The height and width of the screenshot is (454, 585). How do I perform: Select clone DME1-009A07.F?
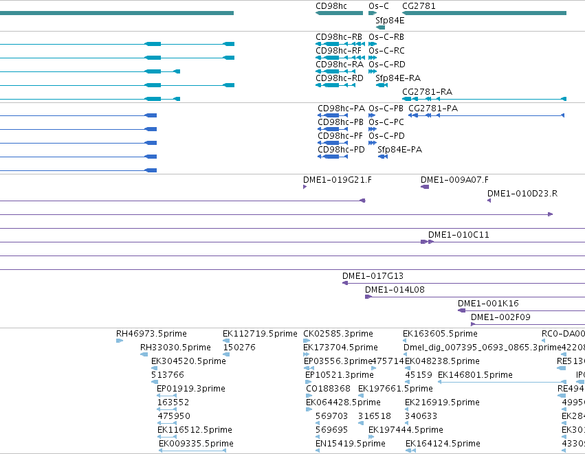pos(454,180)
